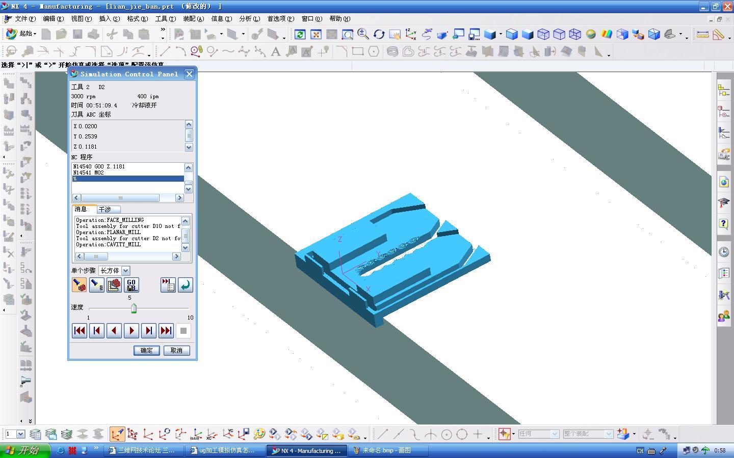Screen dimensions: 734x458
Task: Close the Simulation Control Panel
Action: pos(189,74)
